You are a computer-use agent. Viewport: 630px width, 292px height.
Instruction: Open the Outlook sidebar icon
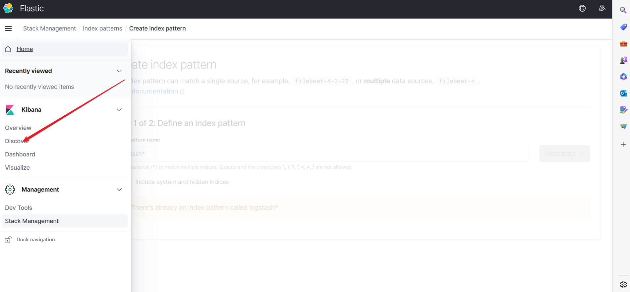623,93
